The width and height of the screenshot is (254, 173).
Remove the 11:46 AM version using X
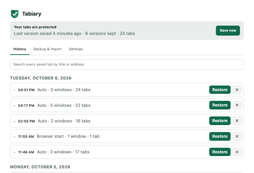[x=237, y=152]
